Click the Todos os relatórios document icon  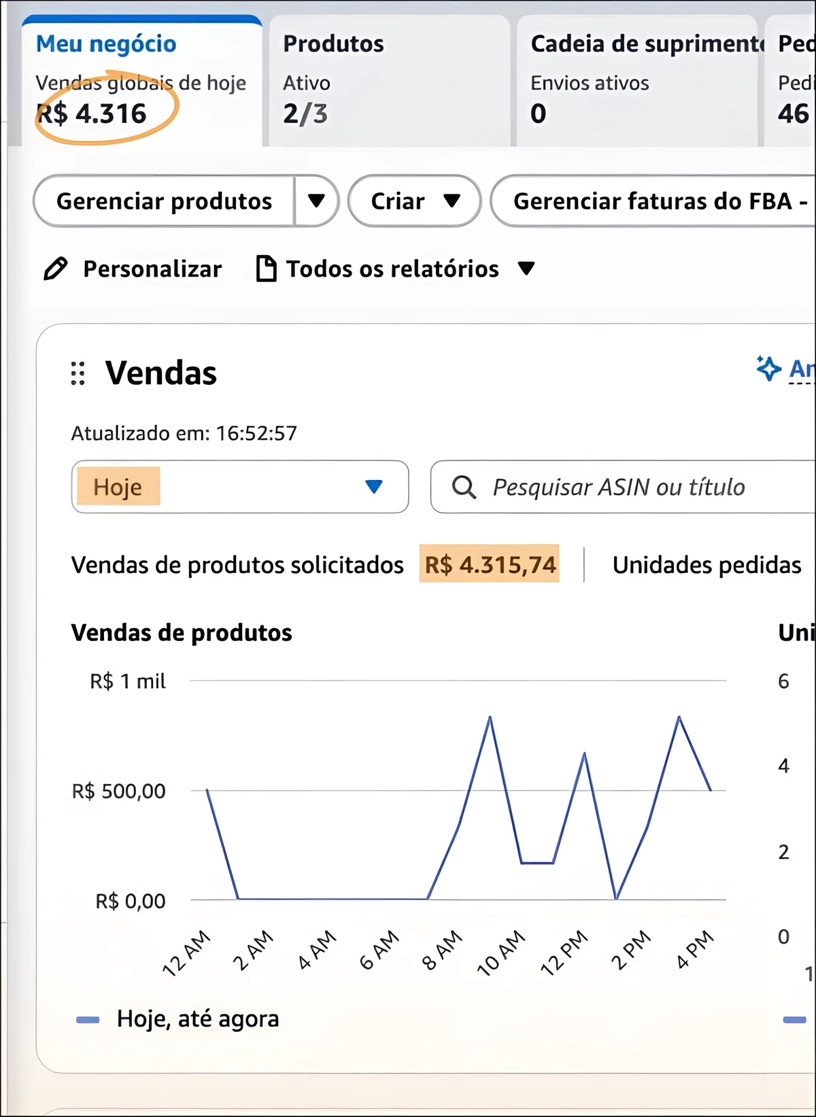point(266,269)
